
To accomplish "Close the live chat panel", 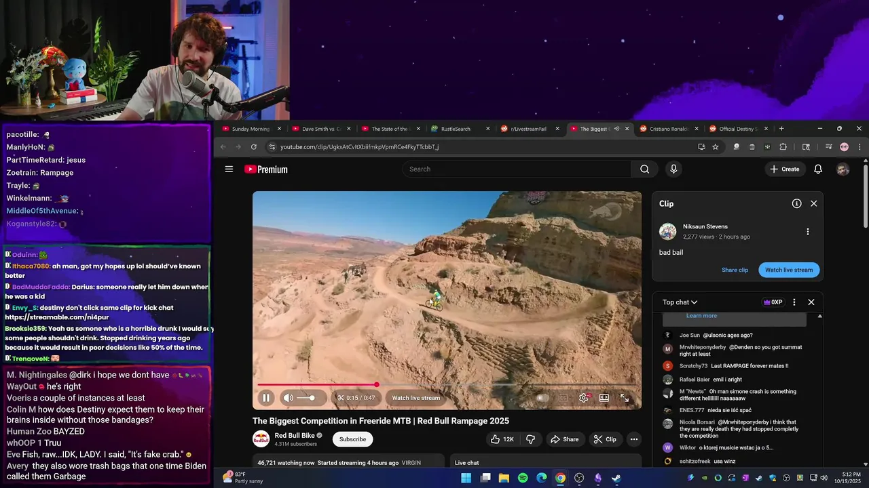I will click(811, 302).
